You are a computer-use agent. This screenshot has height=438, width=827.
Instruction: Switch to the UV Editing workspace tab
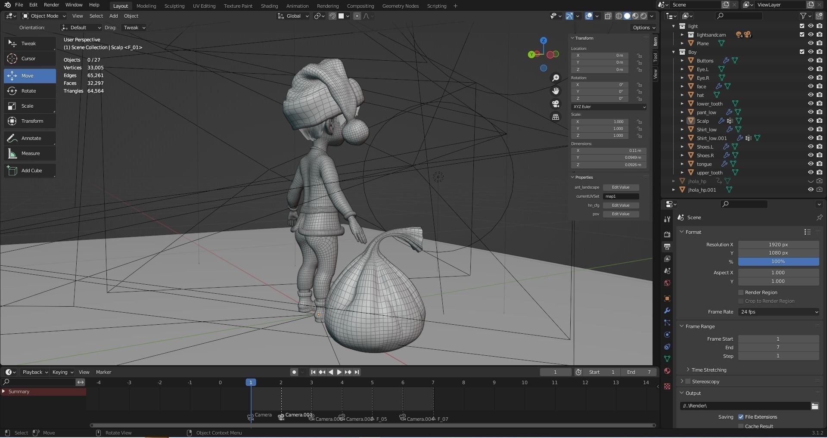coord(204,6)
